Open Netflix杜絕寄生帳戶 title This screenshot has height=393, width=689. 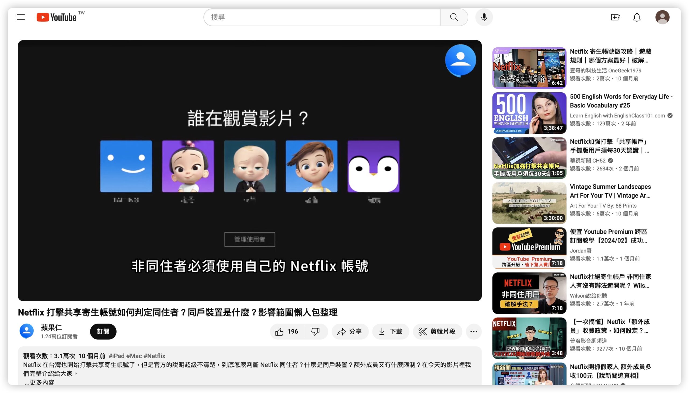(x=610, y=281)
